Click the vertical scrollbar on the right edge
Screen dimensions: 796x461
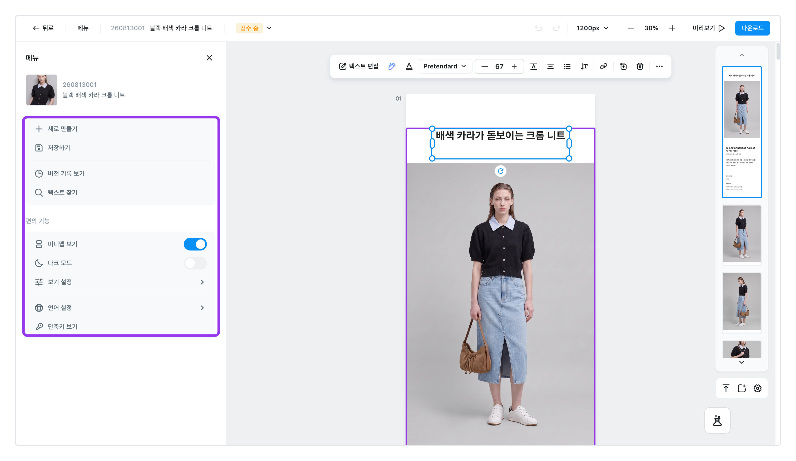coord(778,51)
